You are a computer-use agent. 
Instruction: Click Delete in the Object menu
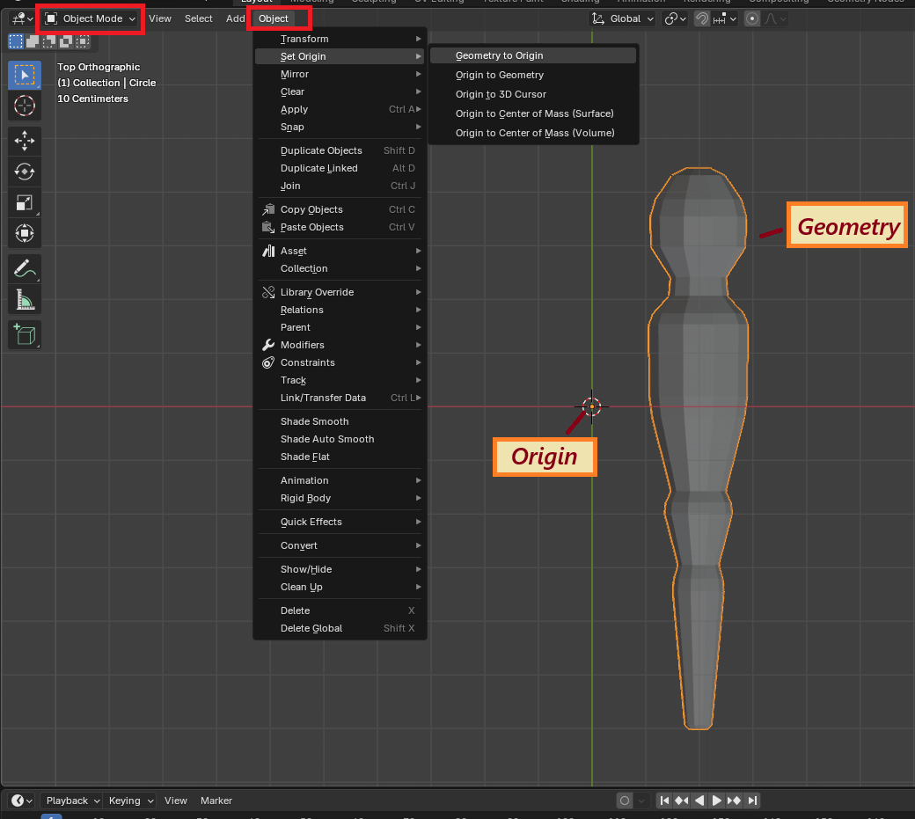tap(340, 611)
